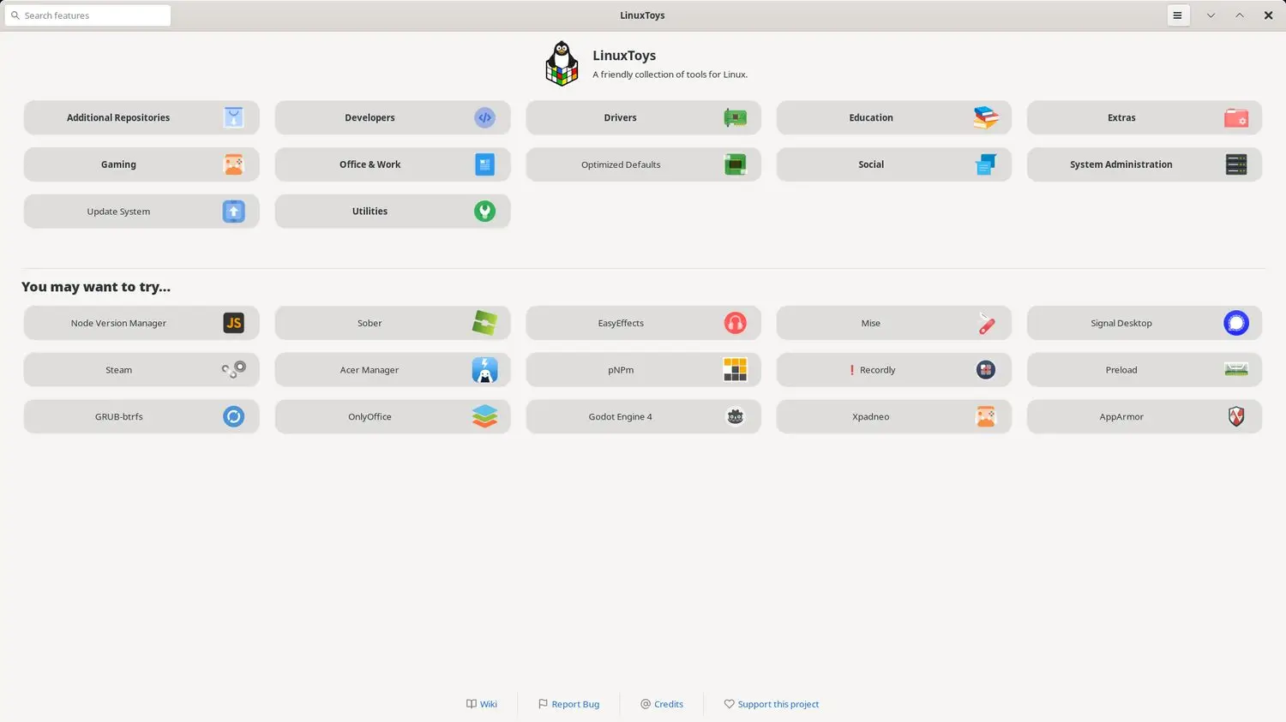Pick the Xpadneo suggestion
This screenshot has width=1286, height=722.
click(894, 417)
